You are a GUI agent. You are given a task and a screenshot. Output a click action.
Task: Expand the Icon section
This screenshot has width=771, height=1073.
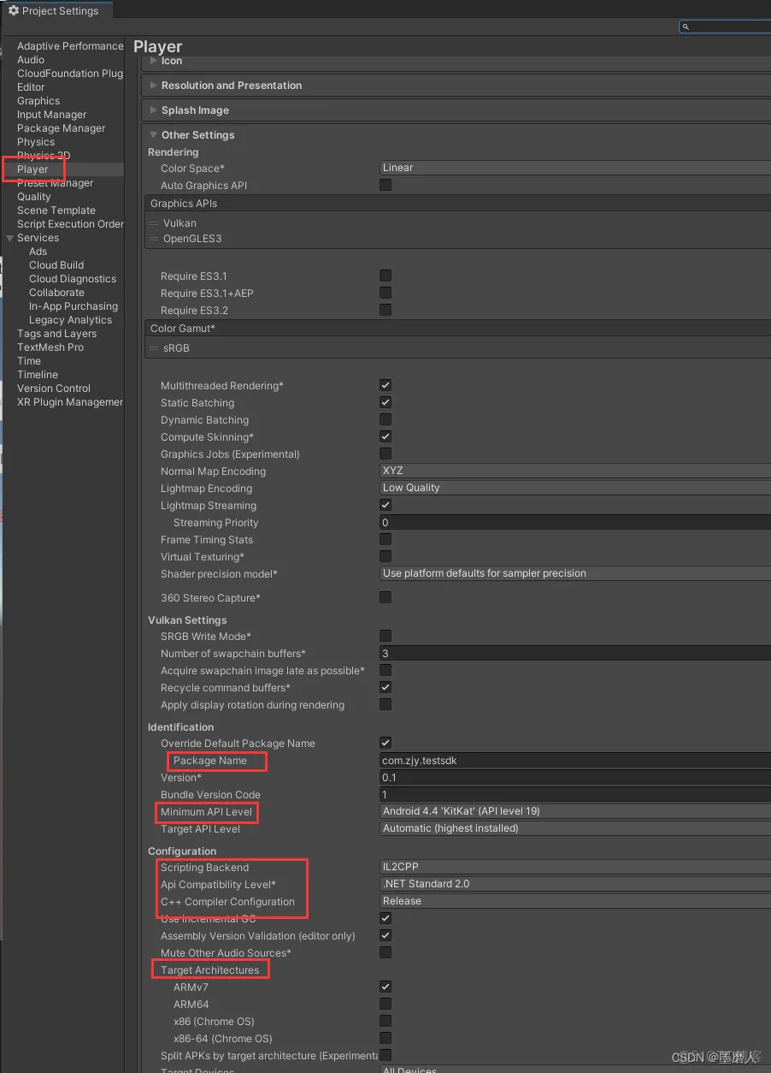point(154,61)
